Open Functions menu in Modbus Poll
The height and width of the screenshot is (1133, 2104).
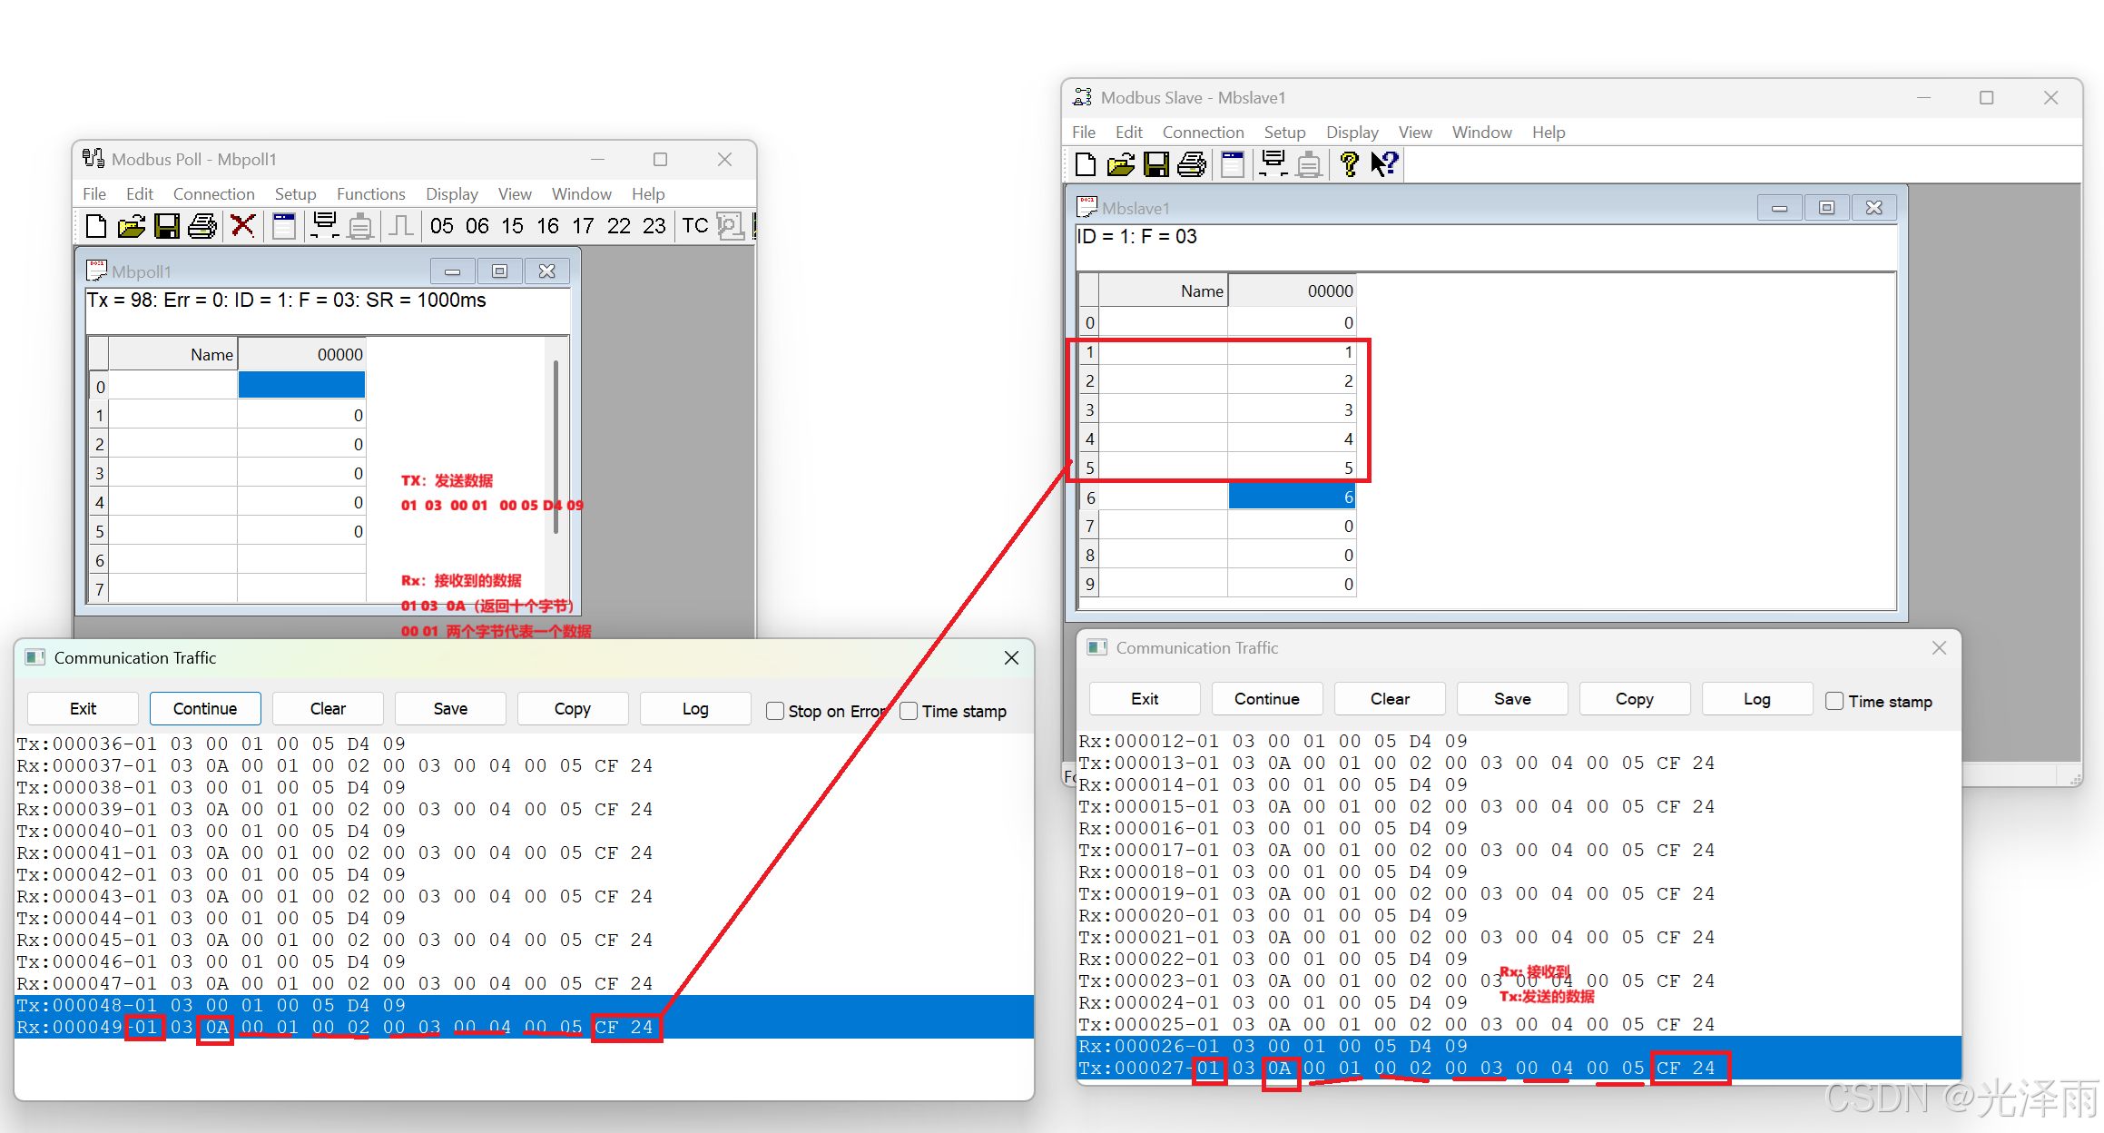370,193
